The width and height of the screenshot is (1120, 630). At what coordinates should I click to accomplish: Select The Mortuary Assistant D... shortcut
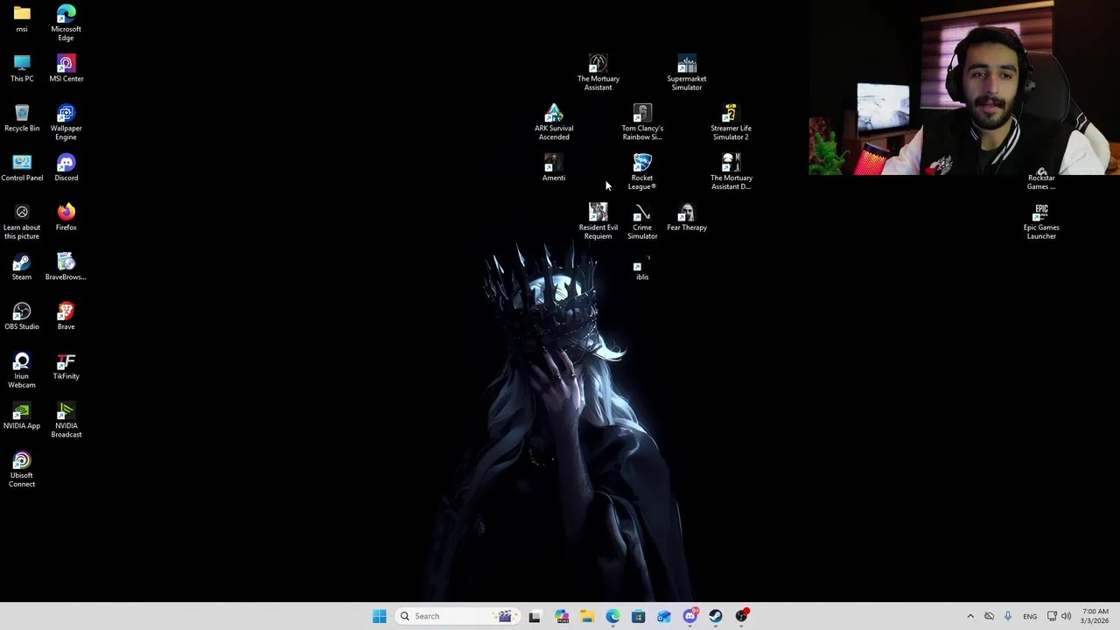coord(731,172)
